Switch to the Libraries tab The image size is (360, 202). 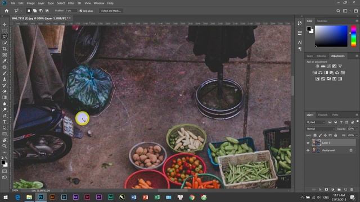(321, 56)
